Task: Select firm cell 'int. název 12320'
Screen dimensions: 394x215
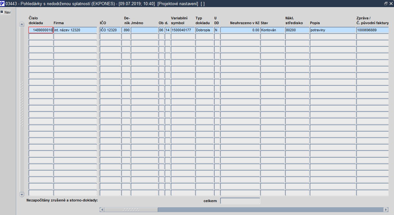Action: pos(75,30)
